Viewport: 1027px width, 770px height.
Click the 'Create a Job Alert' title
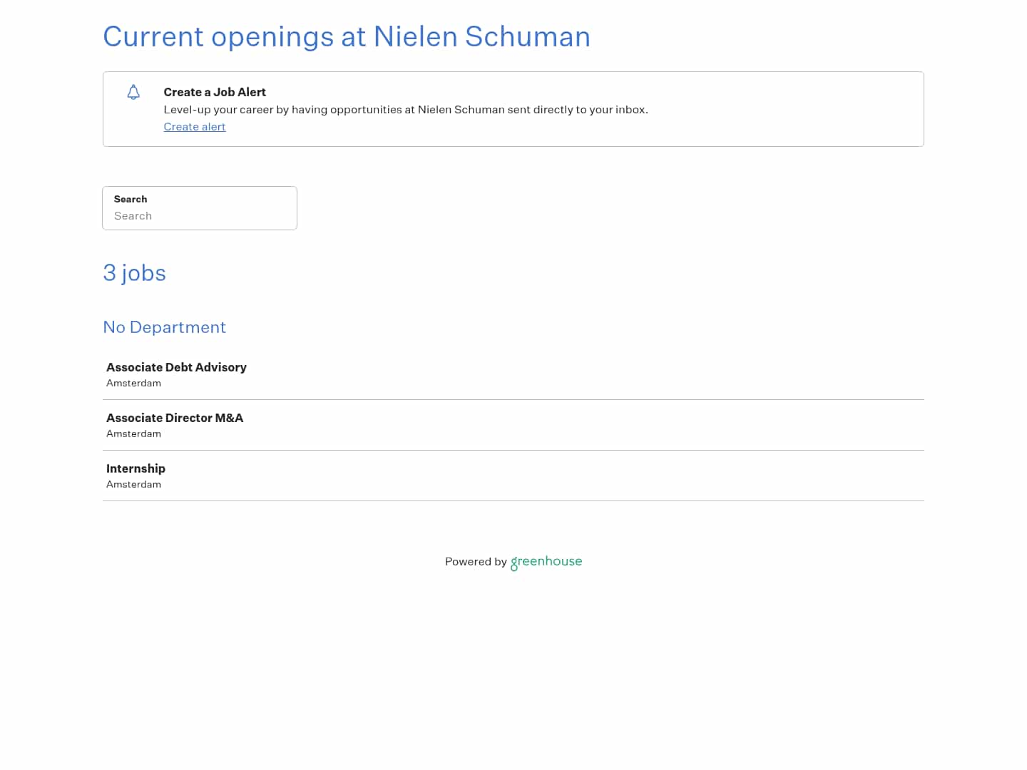(x=215, y=92)
